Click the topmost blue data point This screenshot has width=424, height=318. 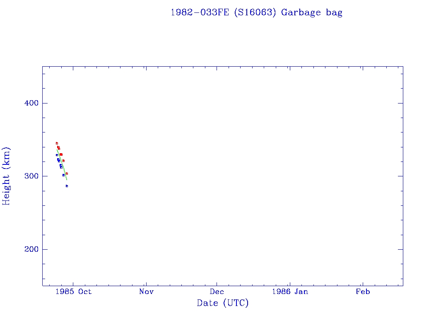coord(57,155)
